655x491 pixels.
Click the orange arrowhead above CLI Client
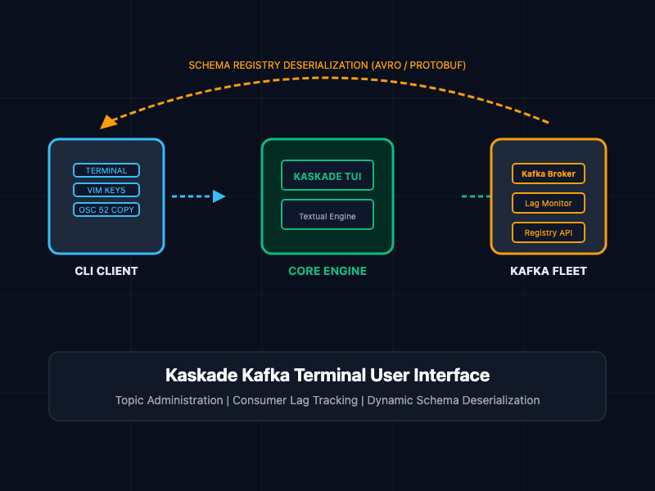[x=109, y=122]
